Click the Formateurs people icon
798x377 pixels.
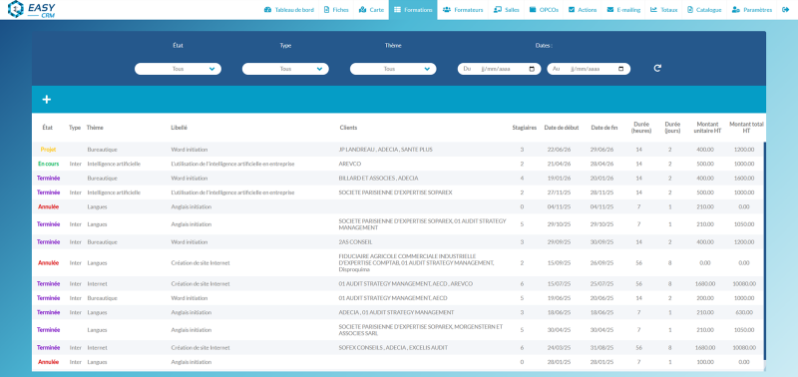coord(447,10)
